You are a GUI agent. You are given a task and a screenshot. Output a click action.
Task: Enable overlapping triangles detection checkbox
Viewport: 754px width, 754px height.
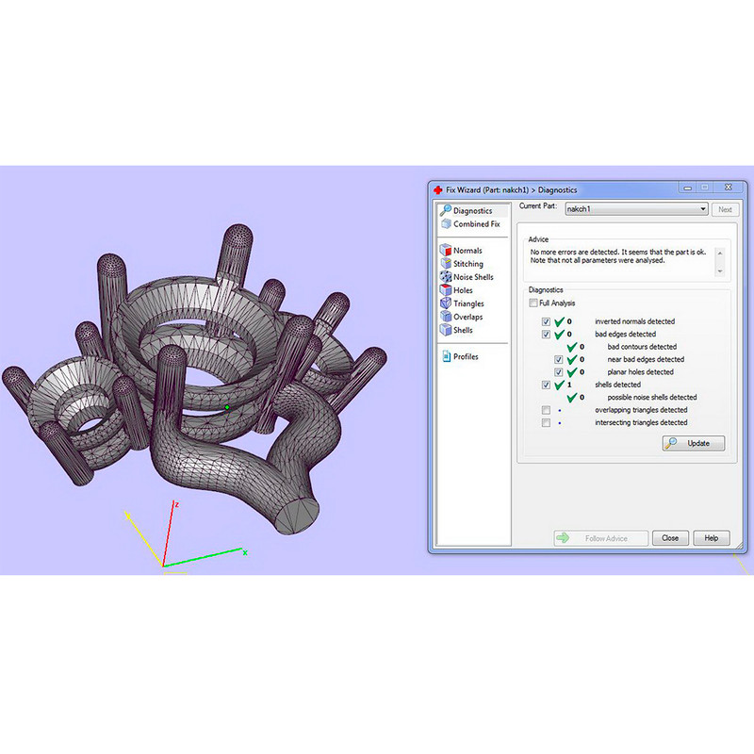click(547, 410)
